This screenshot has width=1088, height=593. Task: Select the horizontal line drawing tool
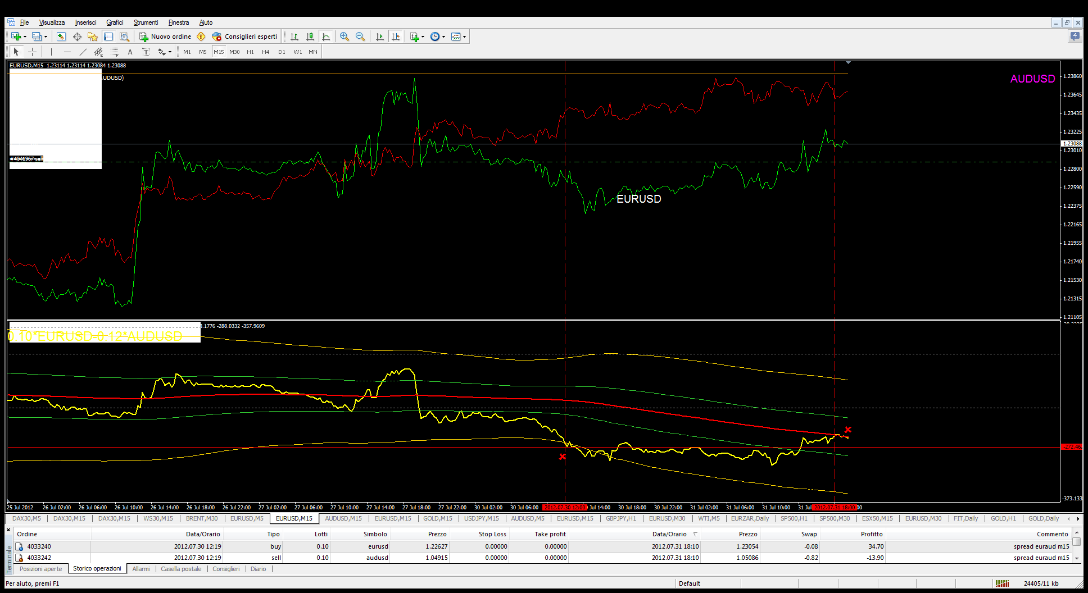click(x=67, y=52)
